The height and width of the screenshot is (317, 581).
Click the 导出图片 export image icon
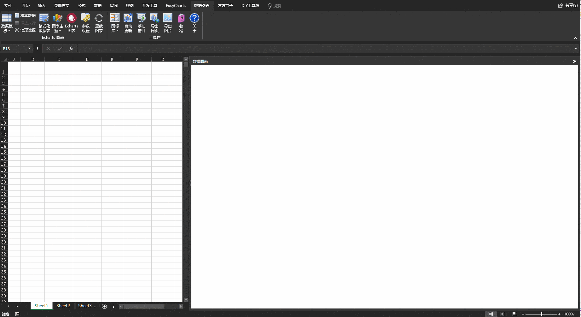pos(168,23)
